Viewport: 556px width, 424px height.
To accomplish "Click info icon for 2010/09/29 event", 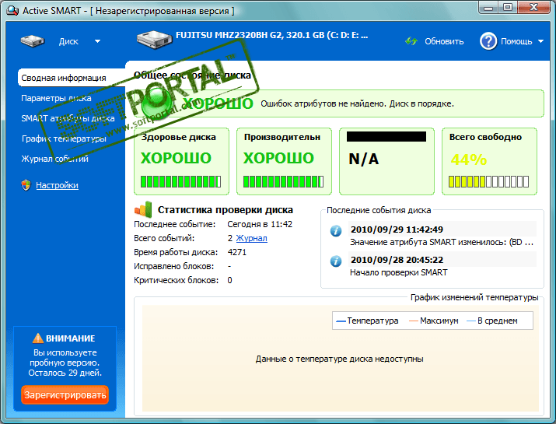I will (336, 231).
